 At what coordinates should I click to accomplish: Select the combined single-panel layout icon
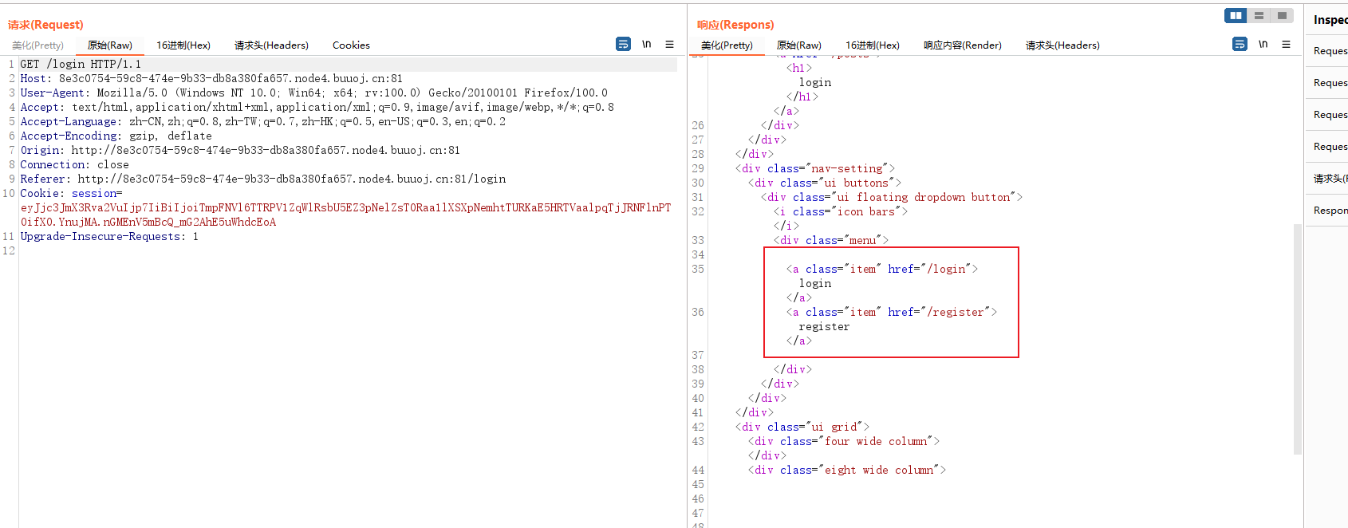(1282, 15)
